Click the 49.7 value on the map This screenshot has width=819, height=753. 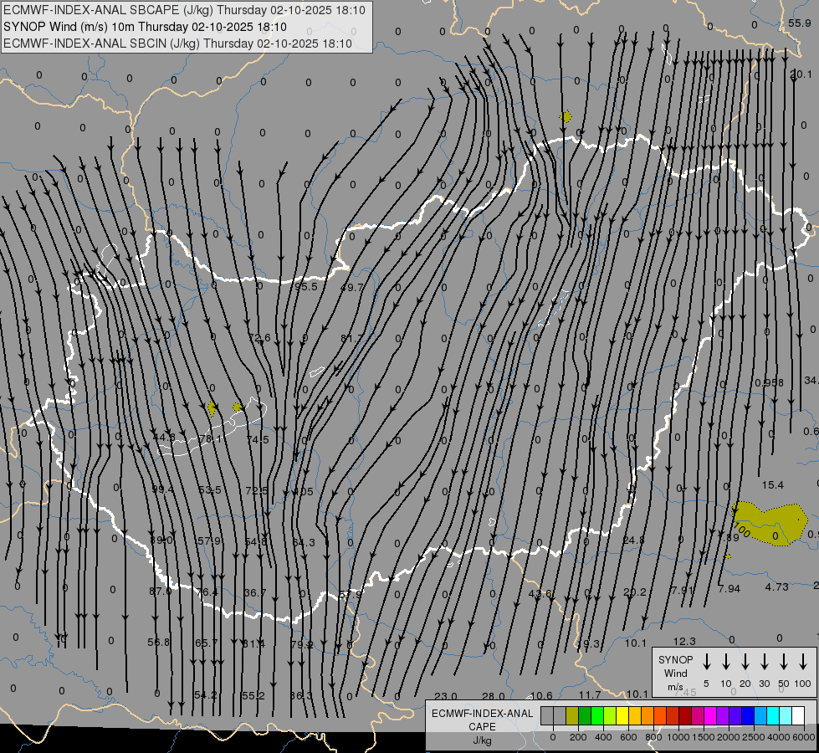coord(351,288)
